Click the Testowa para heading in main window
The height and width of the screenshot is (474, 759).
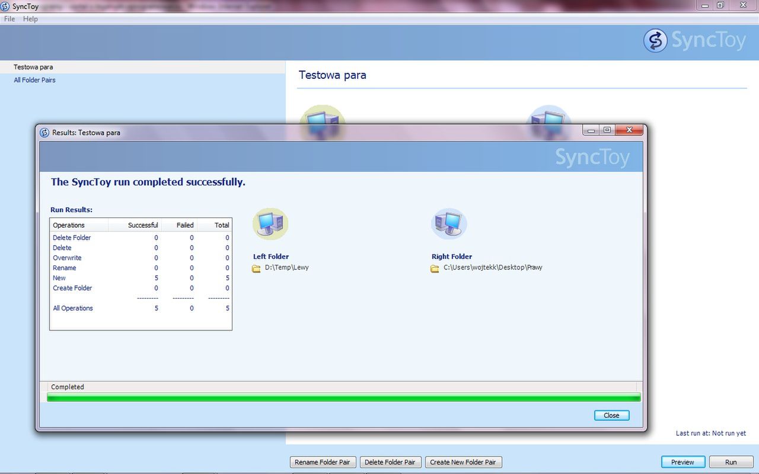click(333, 75)
